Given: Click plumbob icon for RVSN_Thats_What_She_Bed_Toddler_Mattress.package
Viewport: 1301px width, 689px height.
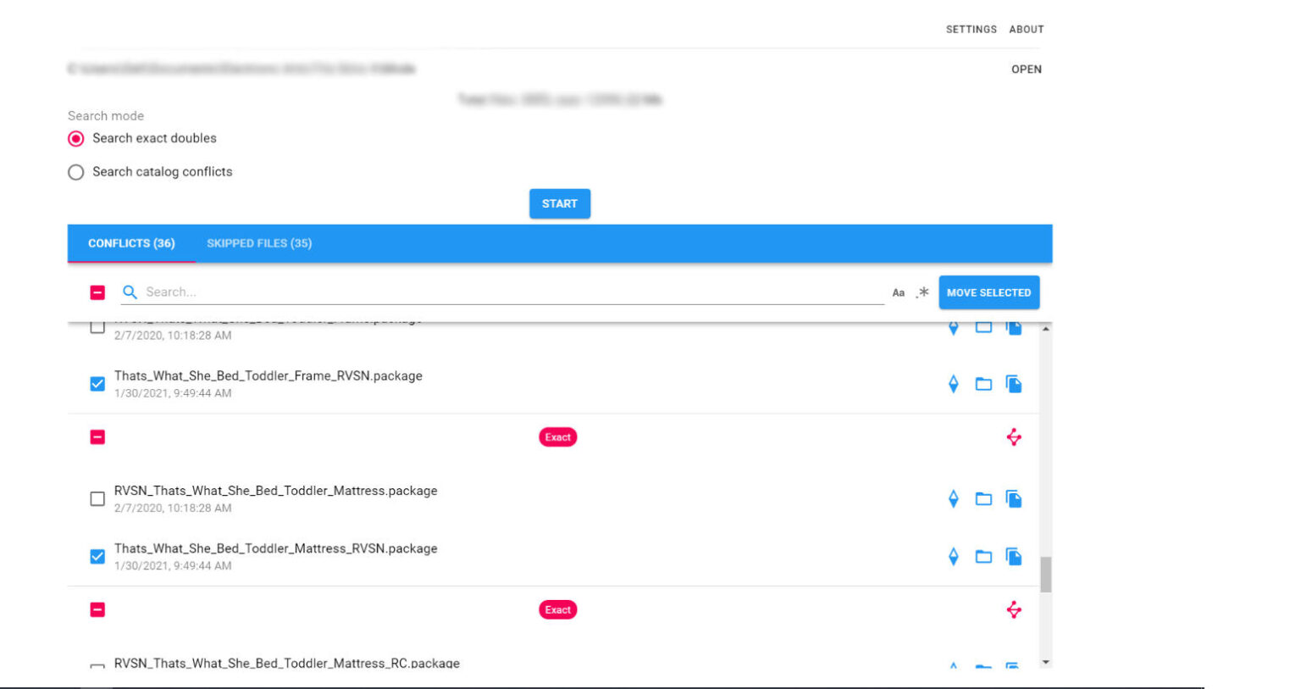Looking at the screenshot, I should tap(953, 499).
